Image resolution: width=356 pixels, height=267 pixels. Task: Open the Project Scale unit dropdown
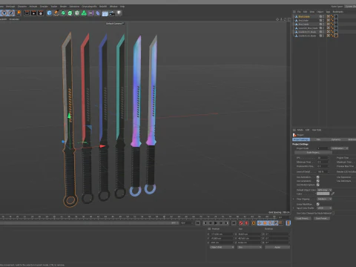tap(340, 148)
